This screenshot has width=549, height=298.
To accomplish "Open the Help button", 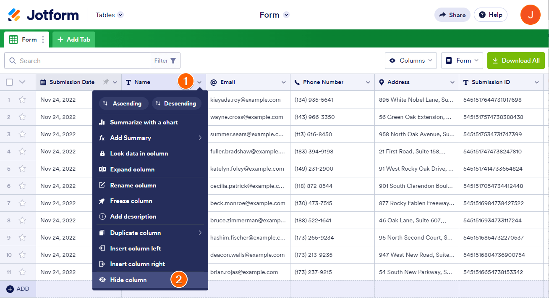I will [491, 15].
